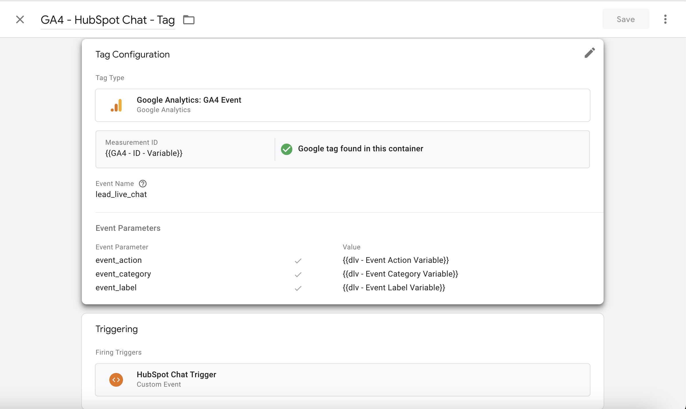Click the Tag Configuration heading

pos(133,55)
